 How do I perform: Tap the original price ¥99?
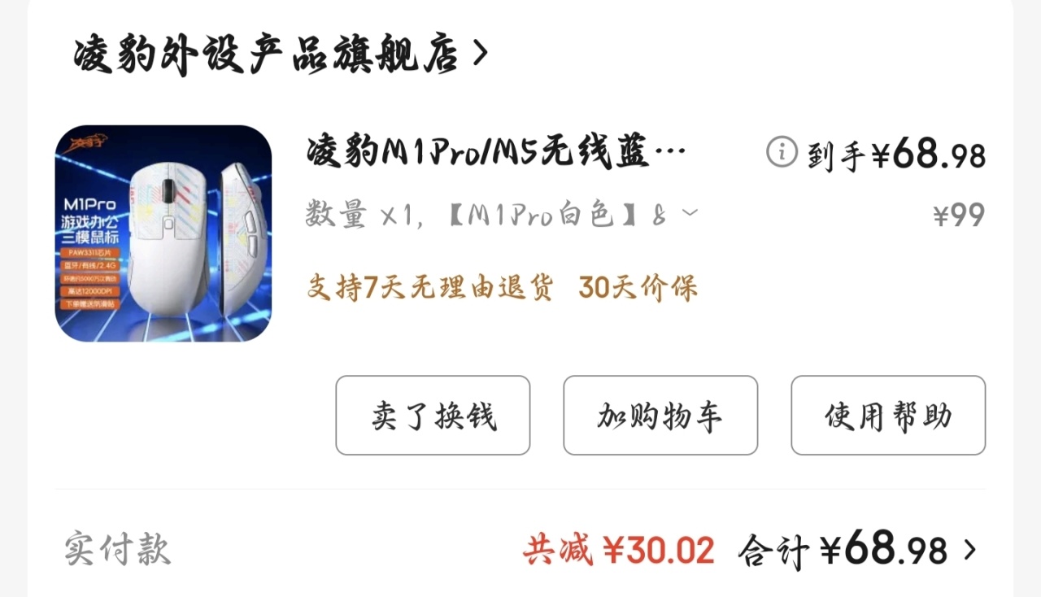click(x=958, y=216)
